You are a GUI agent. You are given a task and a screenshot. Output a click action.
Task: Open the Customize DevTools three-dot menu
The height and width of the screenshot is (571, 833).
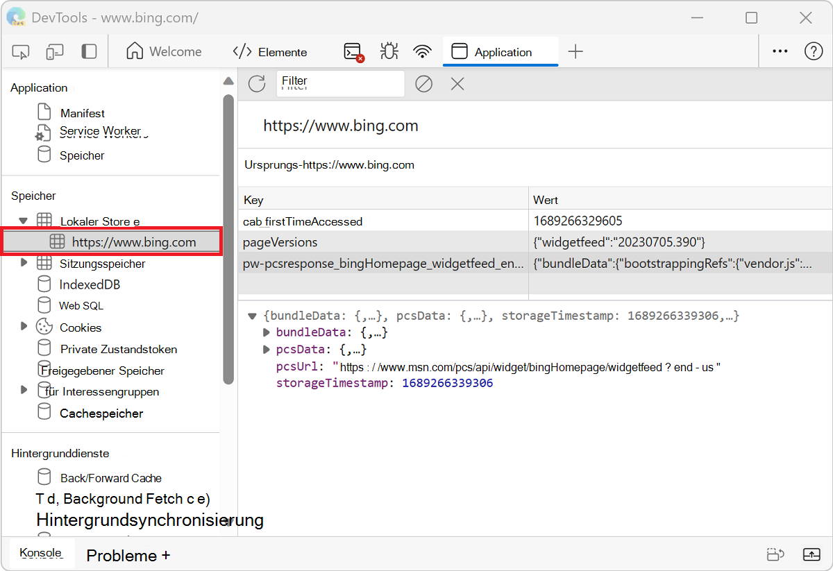(x=780, y=51)
